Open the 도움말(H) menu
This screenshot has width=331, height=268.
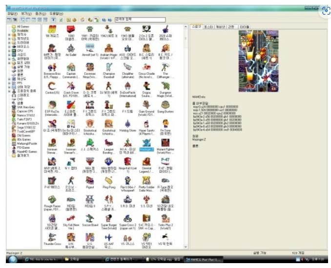coord(56,14)
